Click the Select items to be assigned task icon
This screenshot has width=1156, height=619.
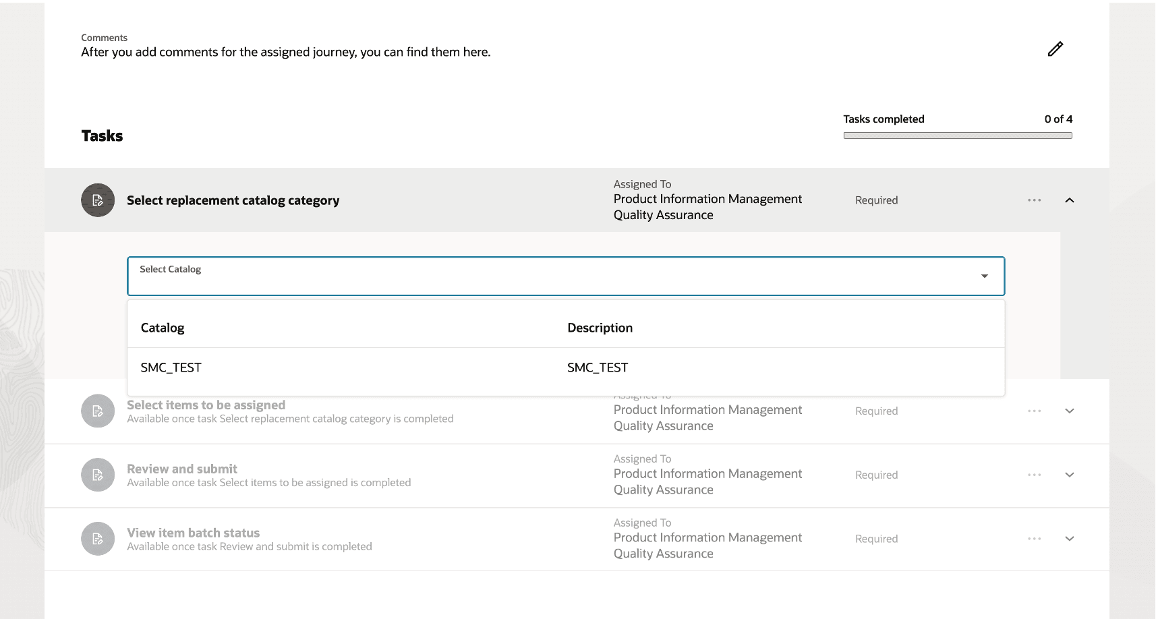[x=98, y=411]
